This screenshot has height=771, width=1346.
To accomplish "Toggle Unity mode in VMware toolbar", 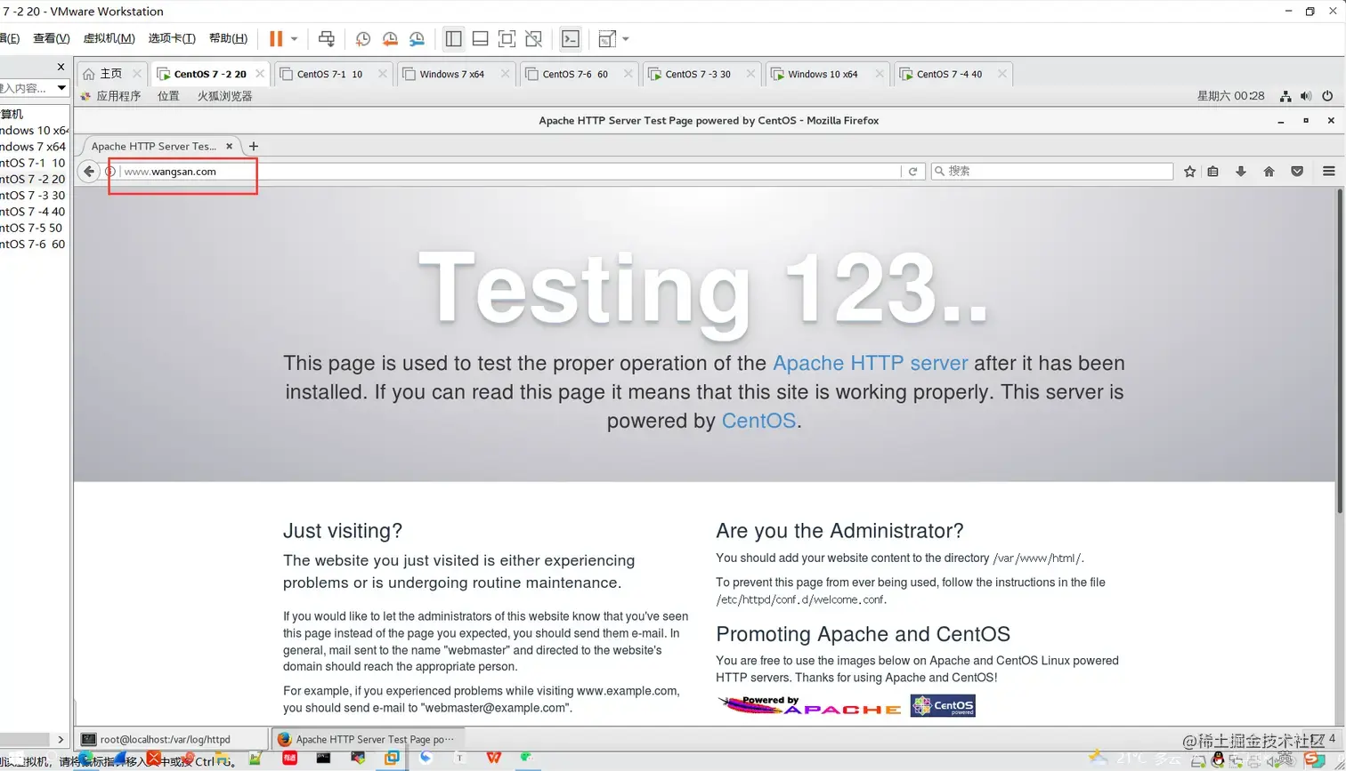I will pos(533,38).
